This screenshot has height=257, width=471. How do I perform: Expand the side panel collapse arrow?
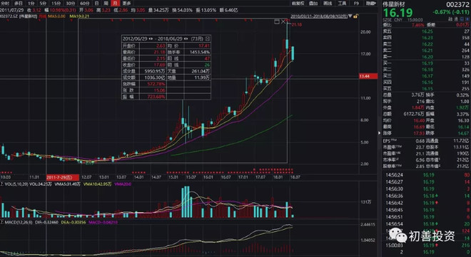tap(379, 133)
